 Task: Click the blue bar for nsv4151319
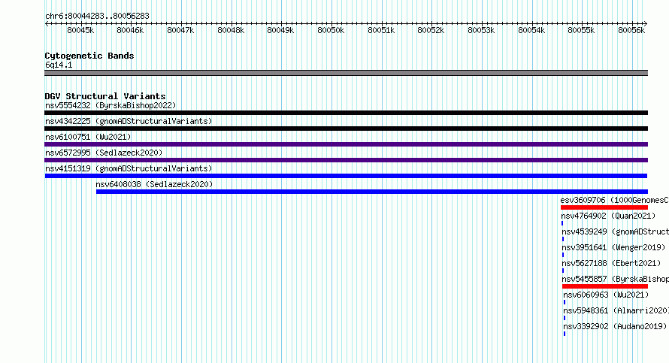(x=346, y=176)
